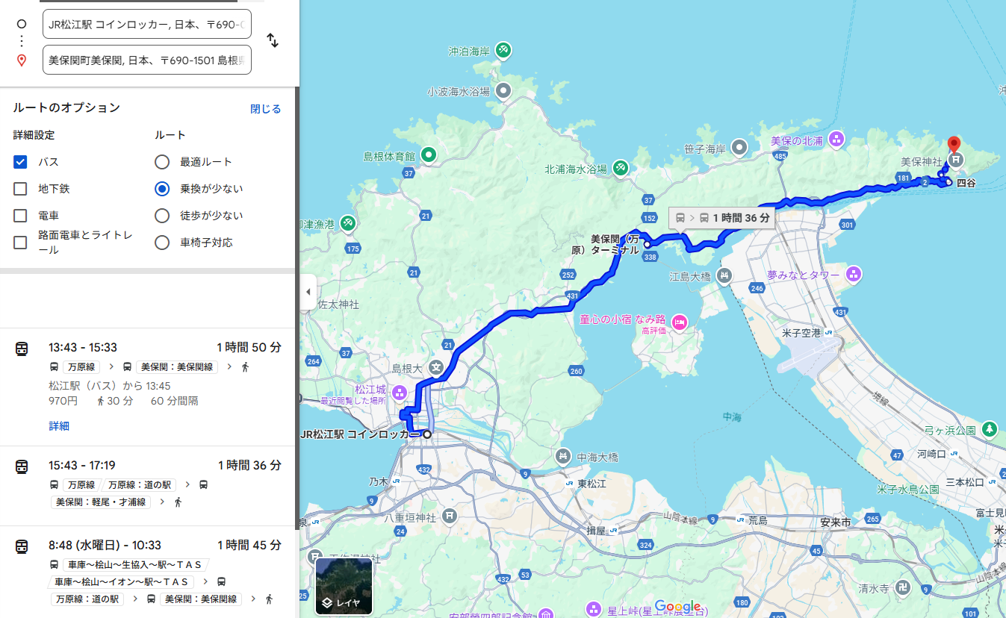Click the 弓ヶ浜公園 green park marker

[x=990, y=429]
